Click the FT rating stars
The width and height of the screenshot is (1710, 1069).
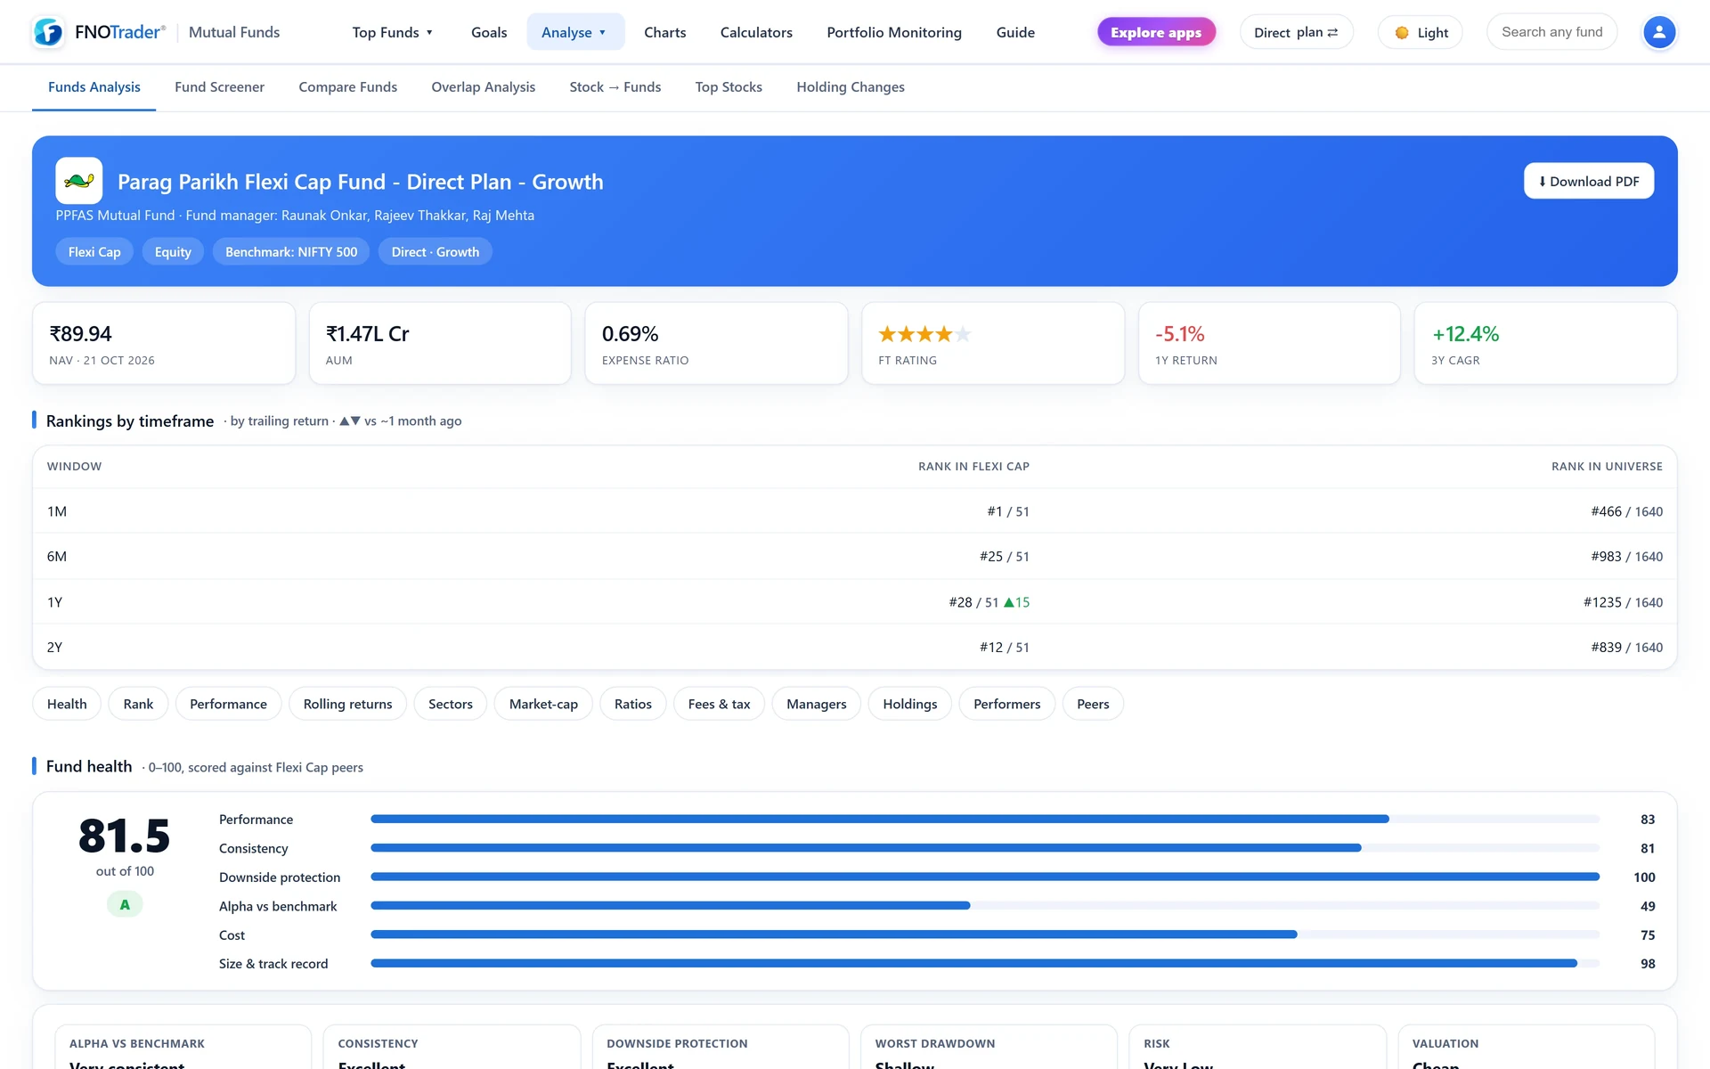(924, 334)
